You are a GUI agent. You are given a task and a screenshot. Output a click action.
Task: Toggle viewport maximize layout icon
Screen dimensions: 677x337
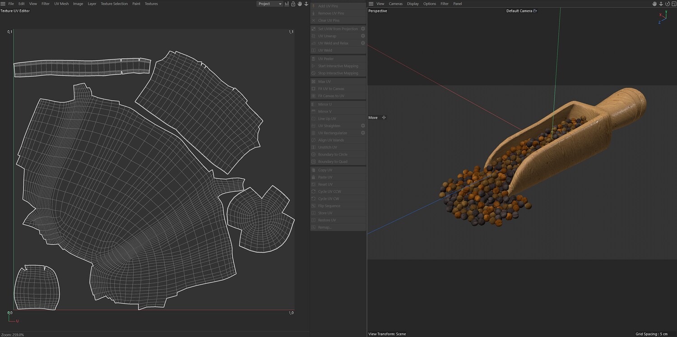pos(673,4)
